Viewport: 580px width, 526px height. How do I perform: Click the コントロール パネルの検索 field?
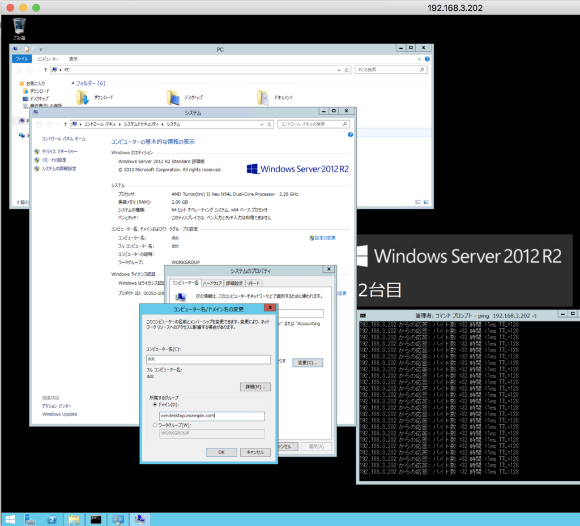pos(314,124)
